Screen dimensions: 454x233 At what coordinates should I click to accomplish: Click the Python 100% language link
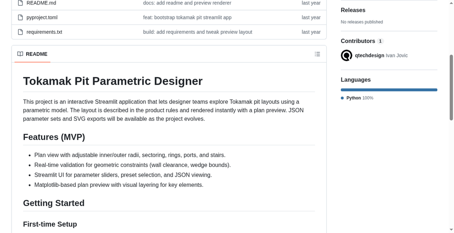click(x=360, y=98)
